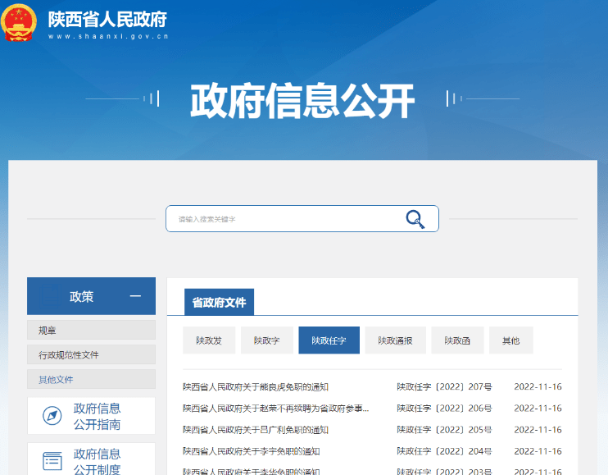Click the compass icon for 公开指南

[52, 416]
